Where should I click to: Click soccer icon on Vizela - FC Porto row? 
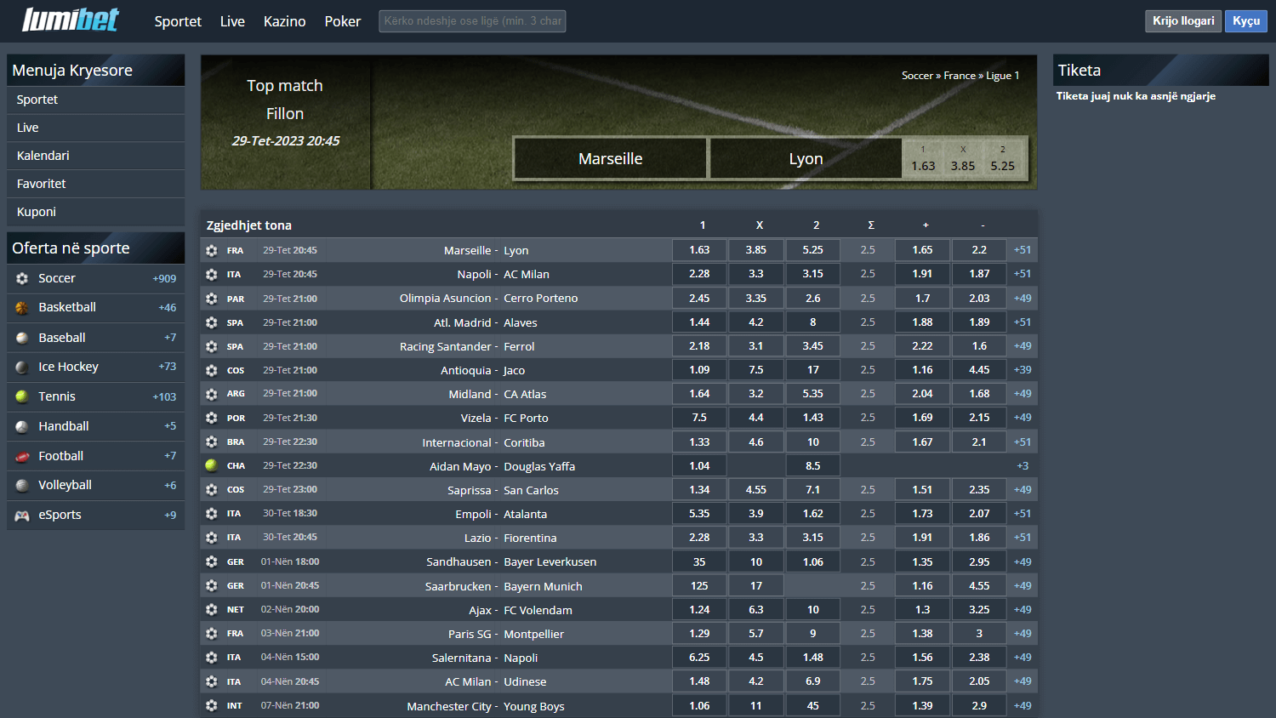[x=211, y=418]
